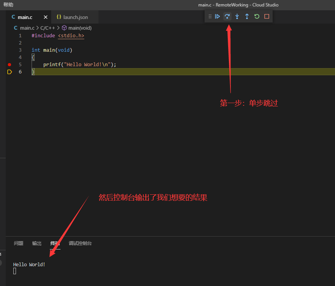The image size is (335, 286).
Task: Restart the debugging session
Action: point(257,16)
